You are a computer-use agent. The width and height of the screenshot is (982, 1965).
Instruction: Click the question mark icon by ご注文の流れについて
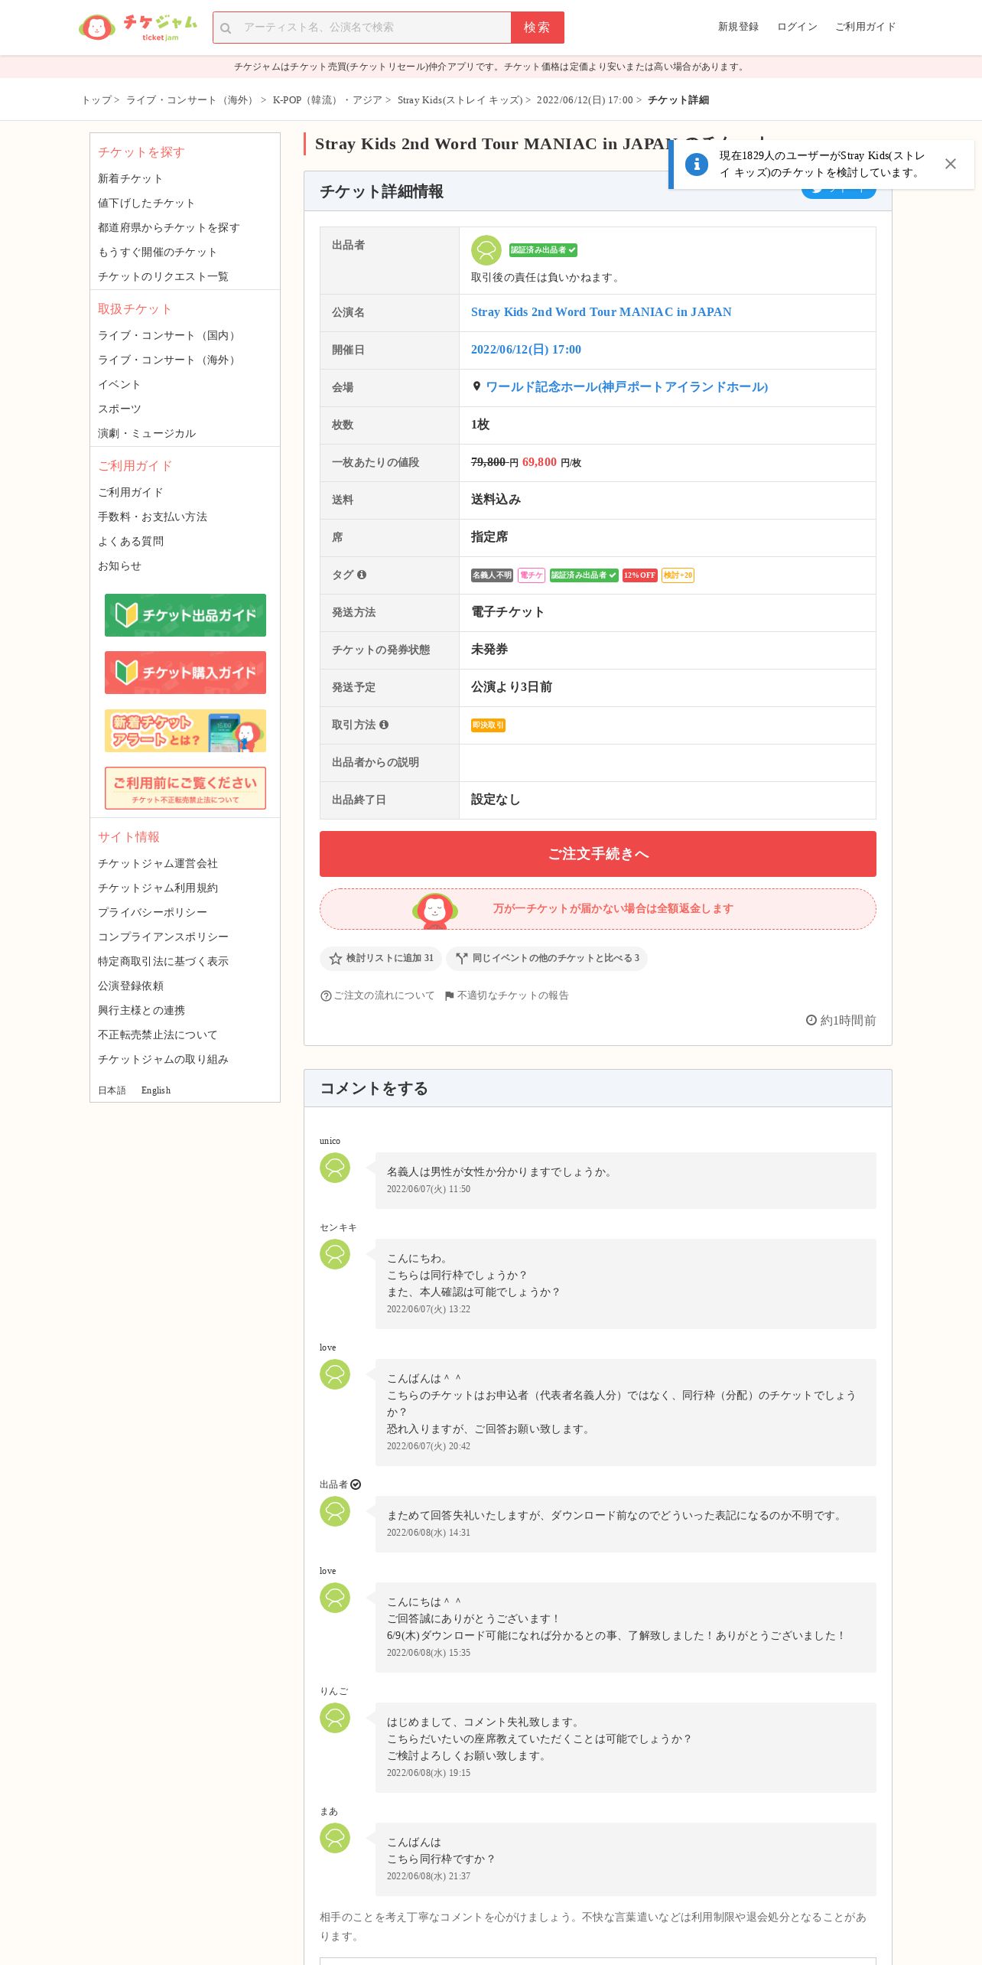(326, 996)
